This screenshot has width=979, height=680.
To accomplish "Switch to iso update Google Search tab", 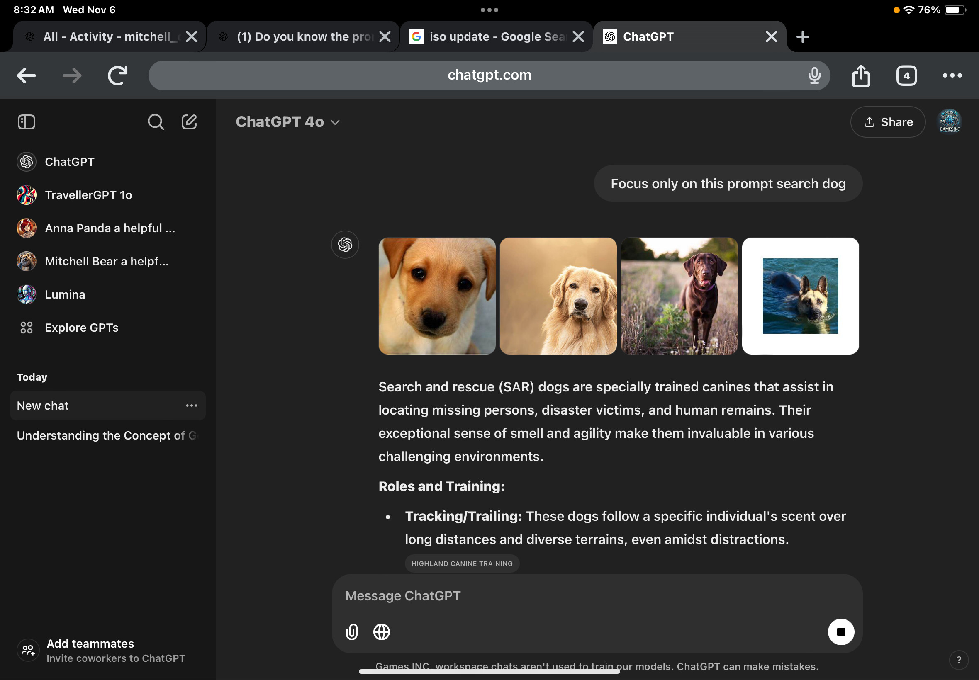I will [490, 36].
